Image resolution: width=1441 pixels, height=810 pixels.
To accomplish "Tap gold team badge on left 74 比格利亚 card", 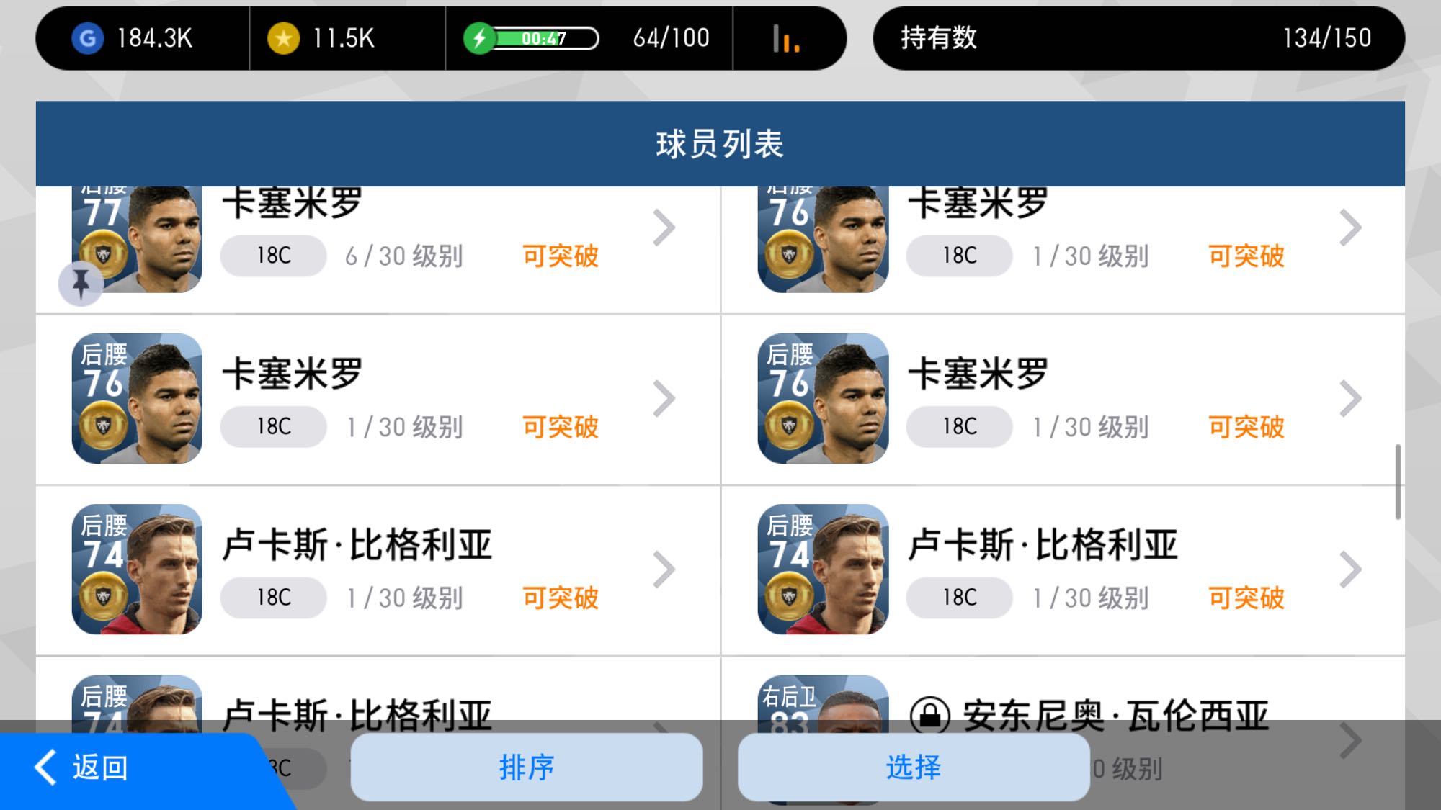I will (x=104, y=596).
